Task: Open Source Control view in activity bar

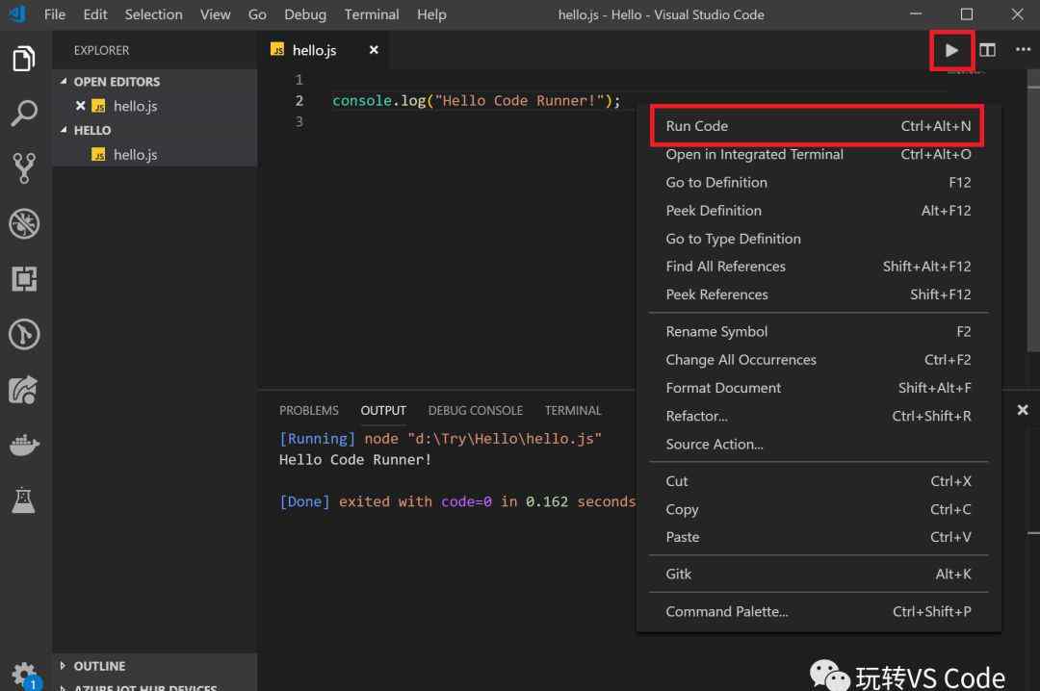Action: point(23,167)
